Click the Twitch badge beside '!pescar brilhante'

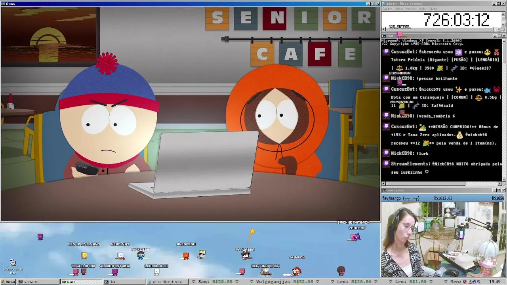pos(387,78)
